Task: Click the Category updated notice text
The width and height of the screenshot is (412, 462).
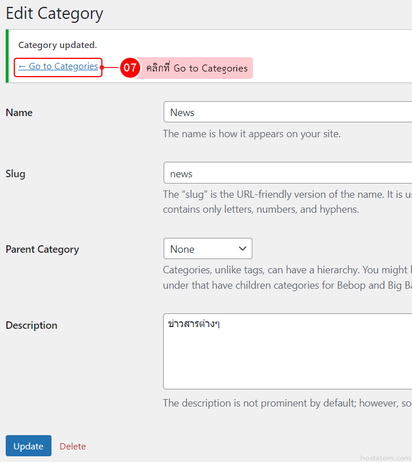Action: click(x=58, y=45)
